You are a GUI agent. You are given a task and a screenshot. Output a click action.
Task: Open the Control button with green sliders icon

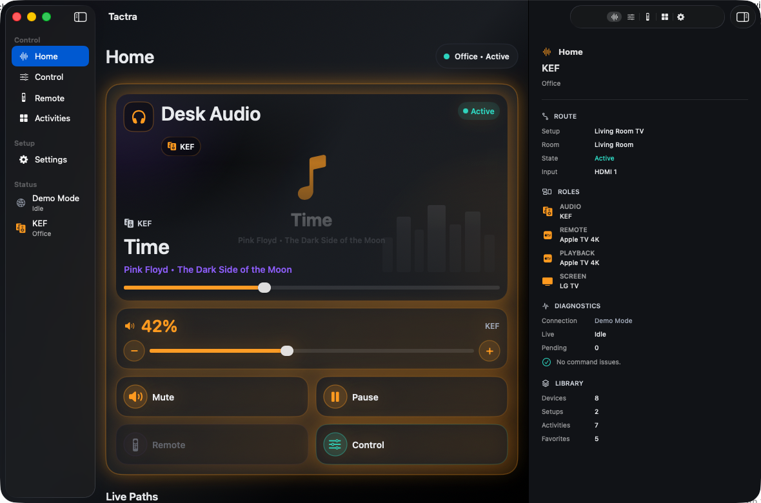[x=411, y=444]
